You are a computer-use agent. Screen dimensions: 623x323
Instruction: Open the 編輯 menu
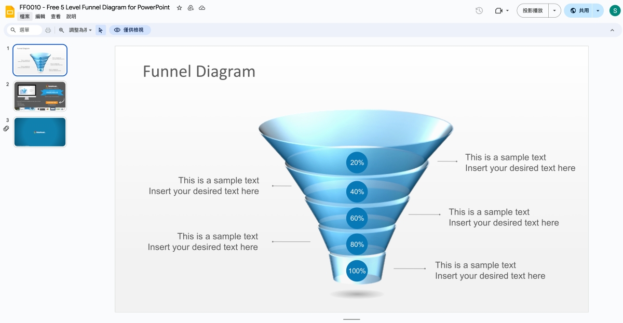coord(40,17)
